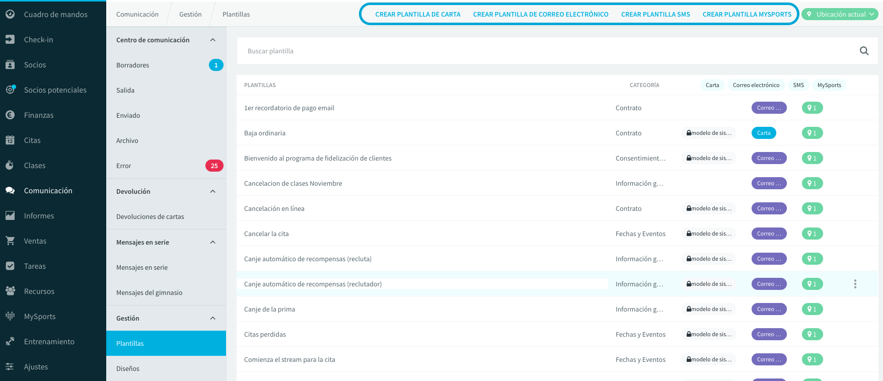883x381 pixels.
Task: Open the Socios members icon
Action: tap(10, 65)
